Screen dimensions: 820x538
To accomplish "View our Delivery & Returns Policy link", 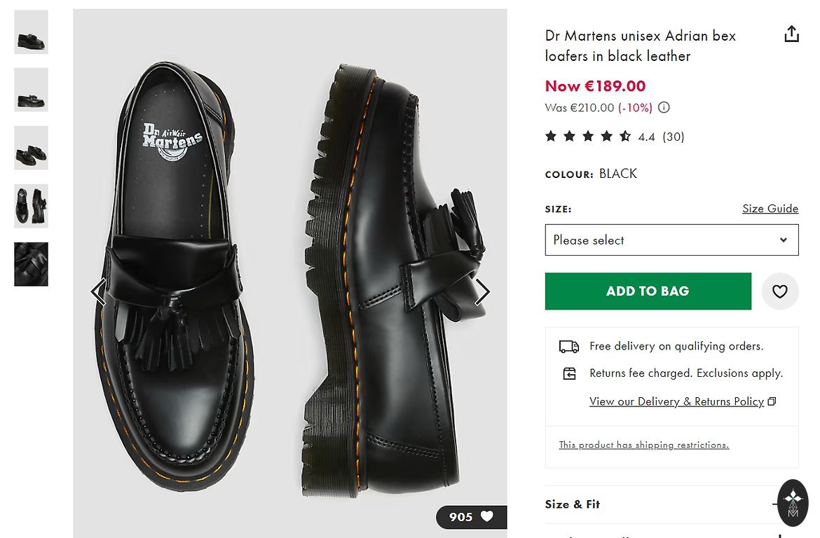I will 676,401.
